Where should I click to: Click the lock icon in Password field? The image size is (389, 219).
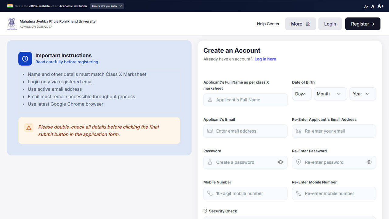point(210,162)
